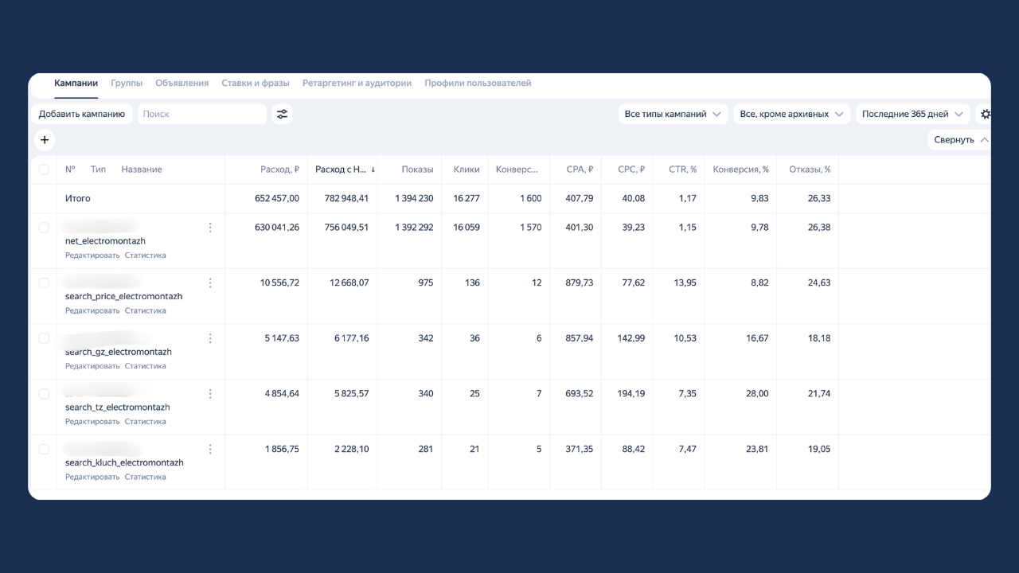Open three-dot menu for search_kluch_electromontazh
The height and width of the screenshot is (573, 1019).
(210, 449)
